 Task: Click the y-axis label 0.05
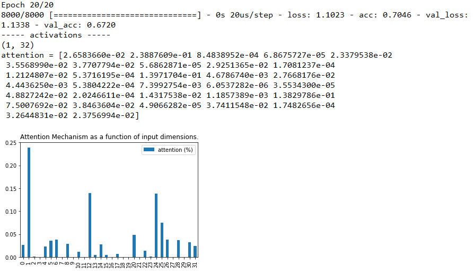click(11, 234)
